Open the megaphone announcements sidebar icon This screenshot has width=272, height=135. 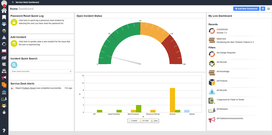point(4,78)
